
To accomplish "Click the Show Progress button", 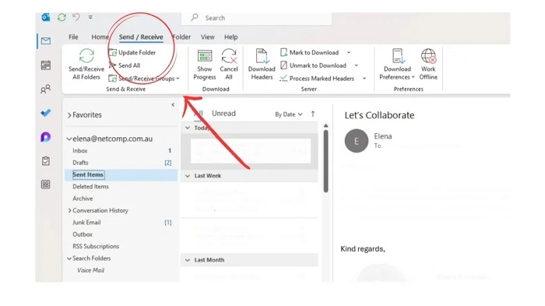I will pyautogui.click(x=205, y=65).
